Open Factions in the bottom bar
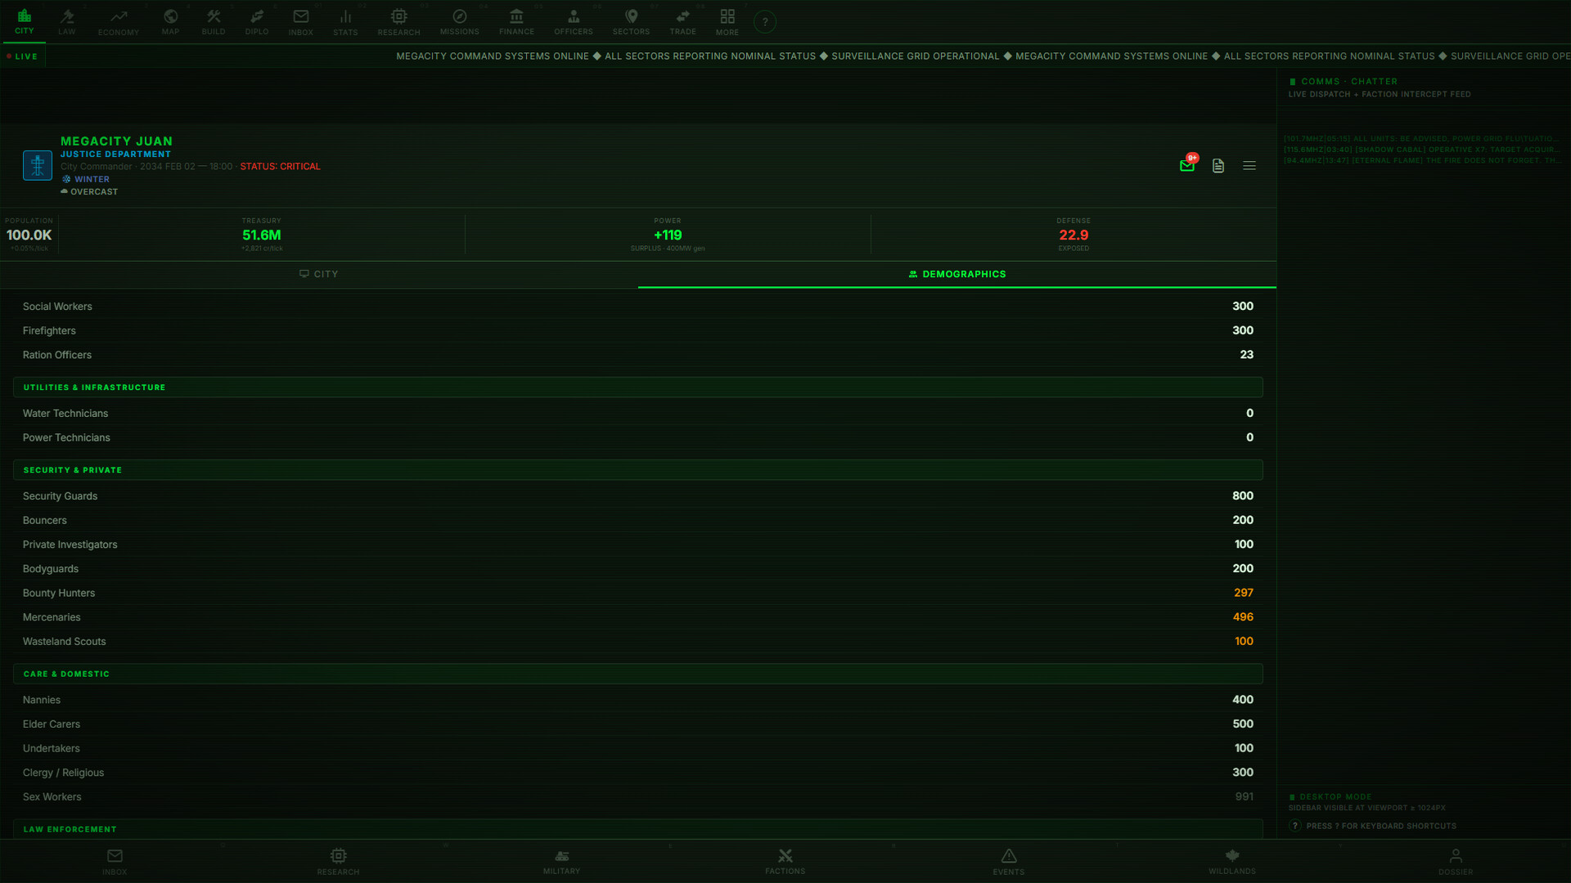Image resolution: width=1571 pixels, height=883 pixels. (x=785, y=862)
